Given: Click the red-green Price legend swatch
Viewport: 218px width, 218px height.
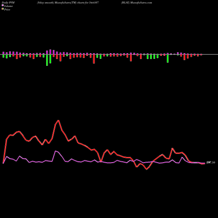Looking at the screenshot, I should click(3, 9).
